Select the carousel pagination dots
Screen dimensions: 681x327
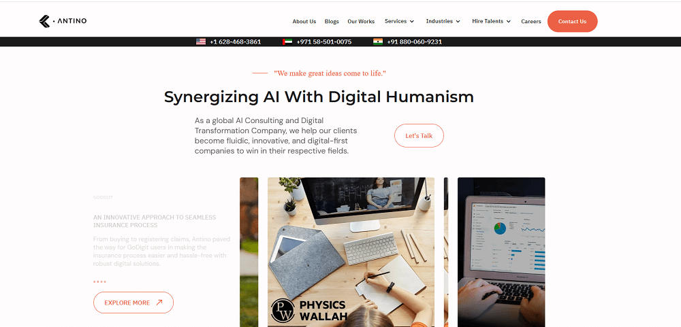point(99,282)
